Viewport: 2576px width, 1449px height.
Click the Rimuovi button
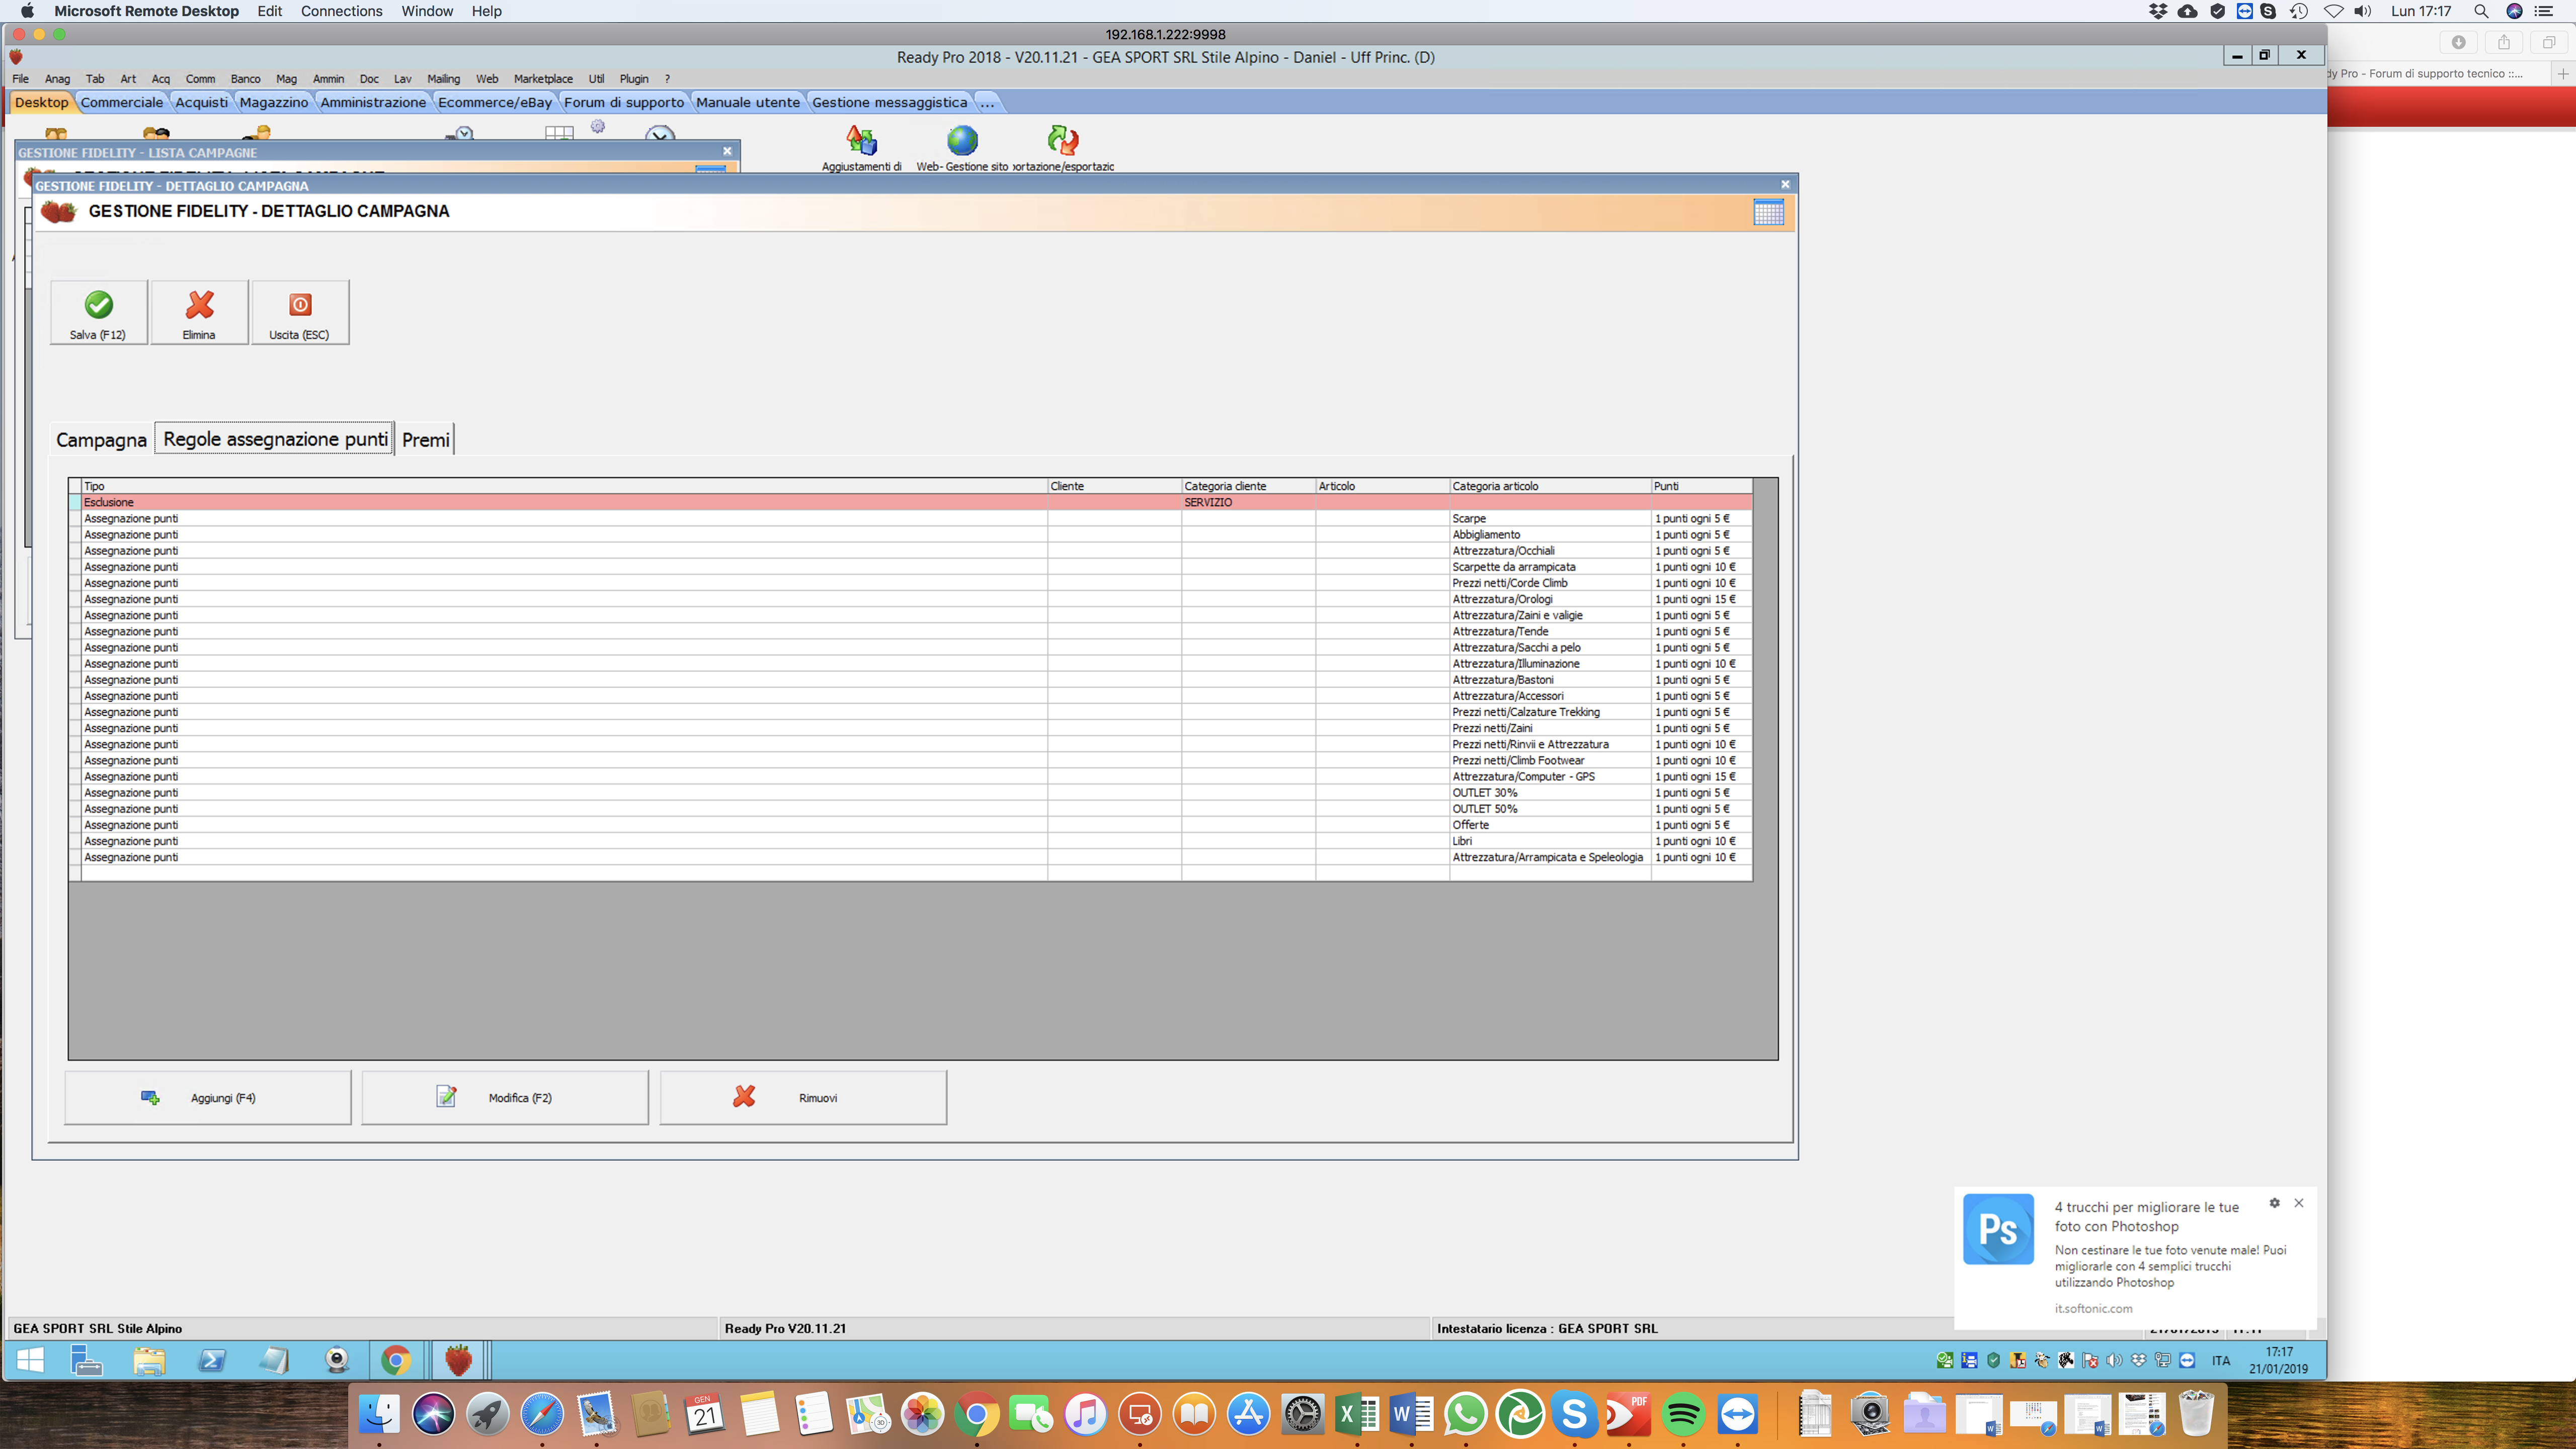(x=803, y=1097)
